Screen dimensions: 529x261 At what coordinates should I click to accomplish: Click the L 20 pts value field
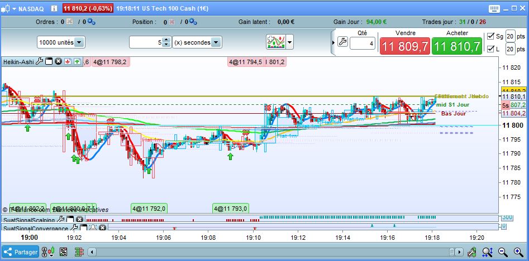click(510, 49)
